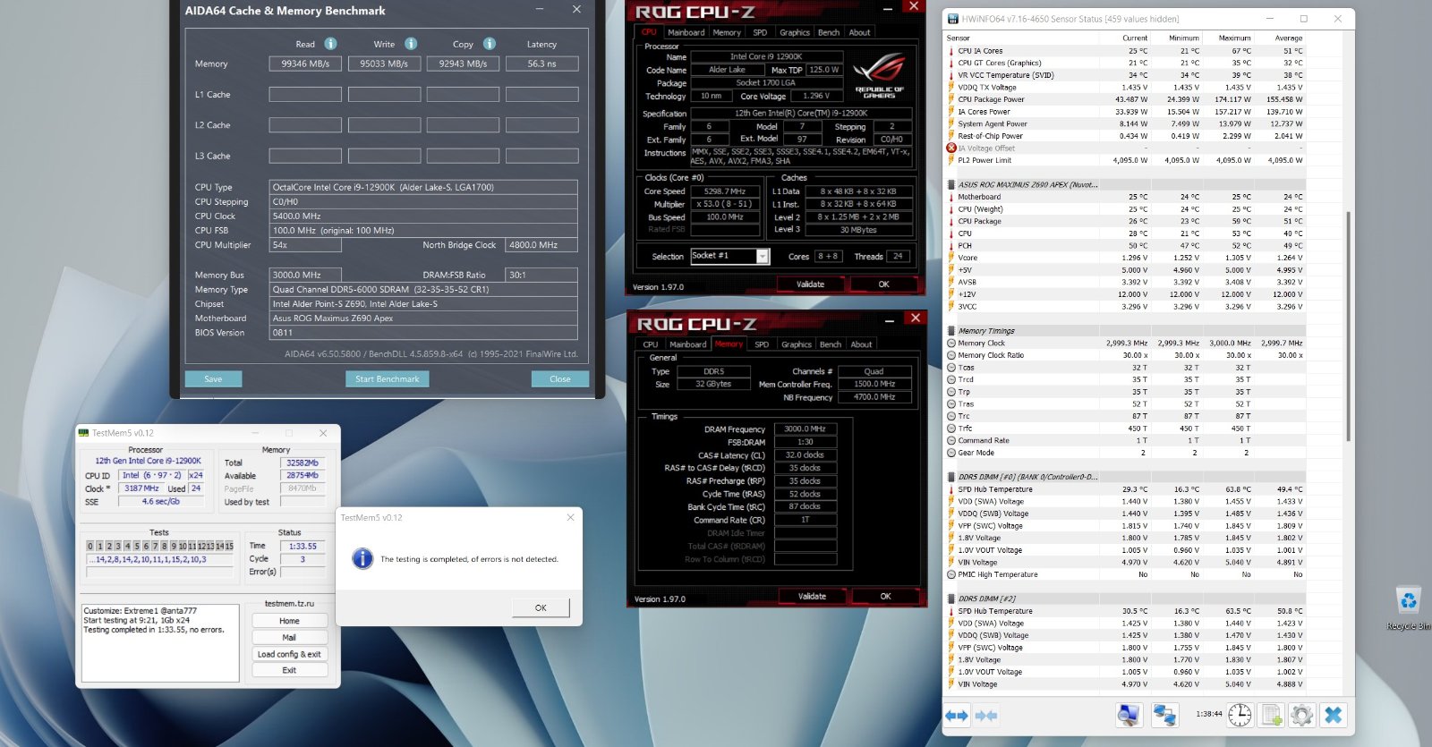Click HWiNFO expand columns double-arrow icon
This screenshot has height=747, width=1432.
[x=957, y=715]
